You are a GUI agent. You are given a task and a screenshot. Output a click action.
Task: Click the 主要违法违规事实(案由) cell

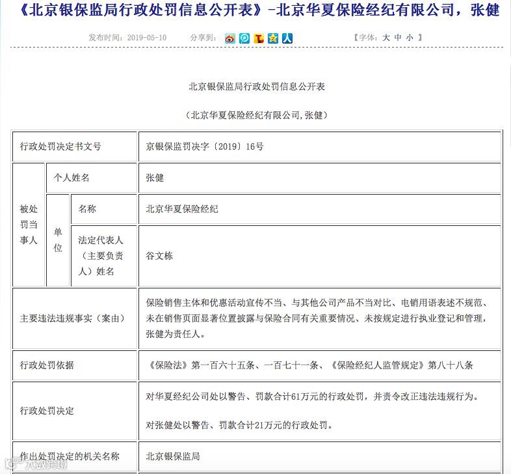pyautogui.click(x=75, y=318)
